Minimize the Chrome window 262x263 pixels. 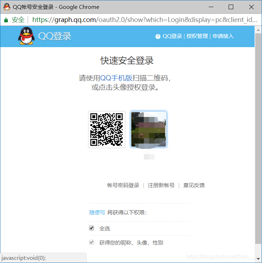click(211, 7)
